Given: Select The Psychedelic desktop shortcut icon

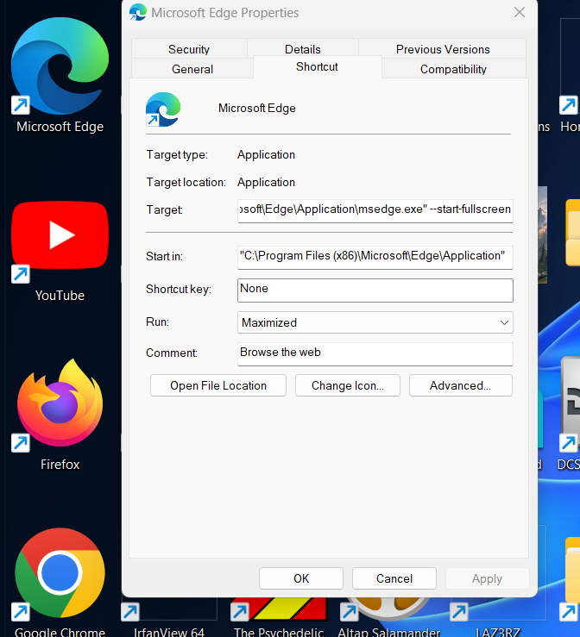Looking at the screenshot, I should (279, 609).
